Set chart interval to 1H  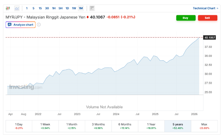(54, 8)
